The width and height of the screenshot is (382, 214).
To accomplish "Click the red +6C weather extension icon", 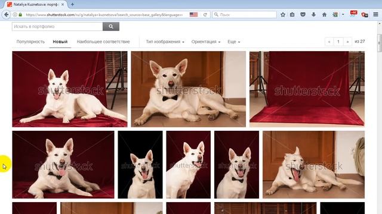I will click(353, 14).
